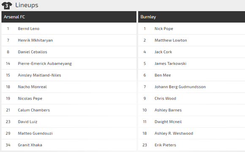Viewport: 245px width, 152px height.
Task: Click on Daniel Ceballos
Action: 33,52
